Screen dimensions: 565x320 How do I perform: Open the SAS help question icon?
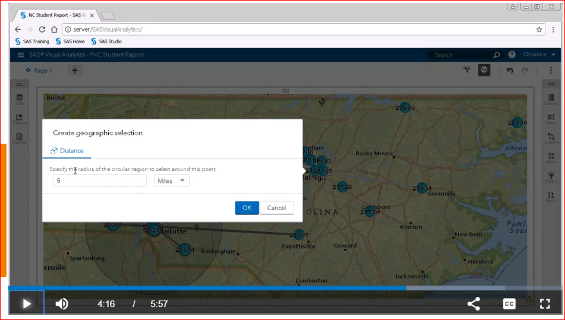pyautogui.click(x=512, y=55)
